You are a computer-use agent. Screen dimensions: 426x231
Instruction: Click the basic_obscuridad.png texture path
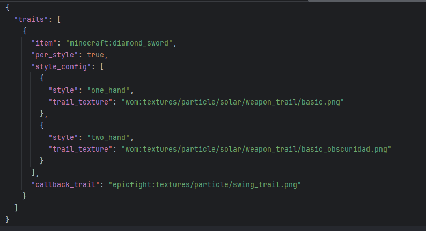tap(256, 150)
